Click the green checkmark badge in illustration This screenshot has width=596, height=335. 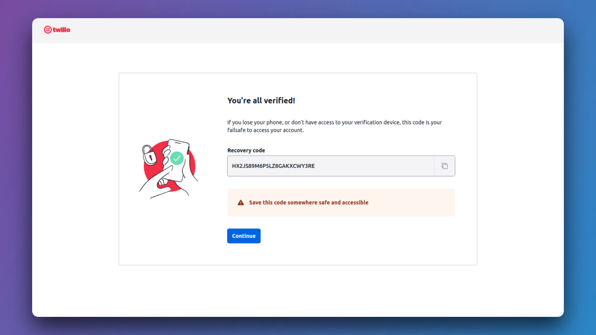(176, 158)
